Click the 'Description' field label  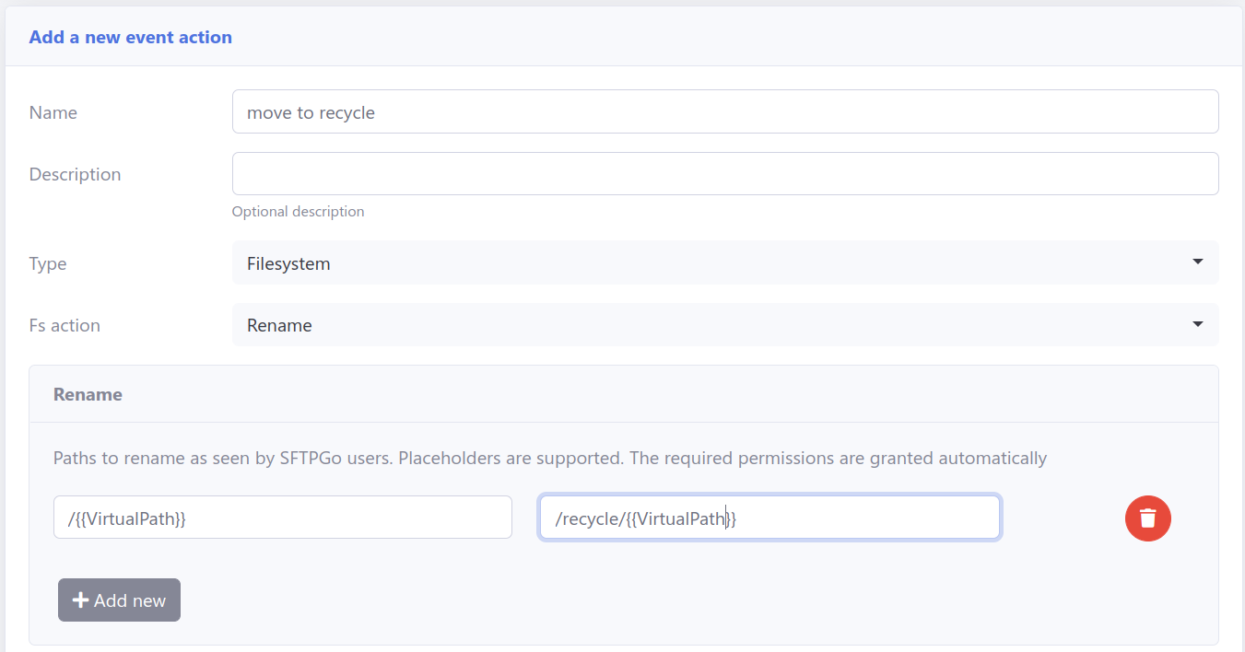coord(75,174)
